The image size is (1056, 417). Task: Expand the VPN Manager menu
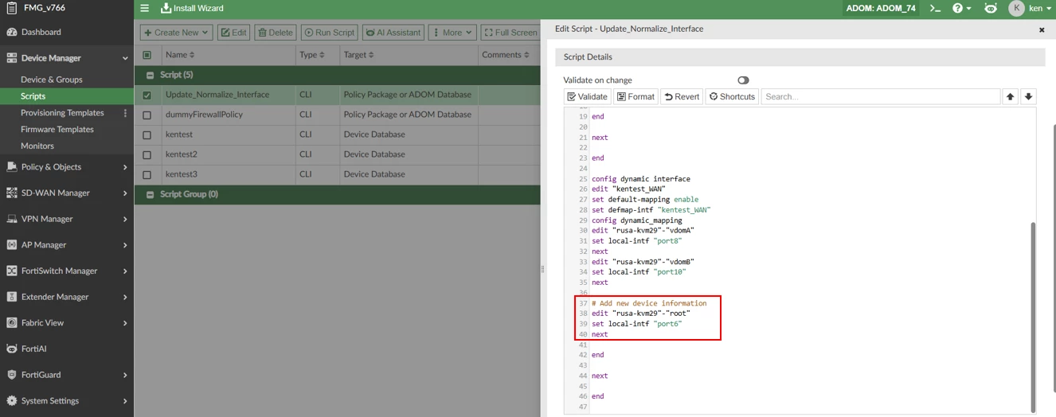125,219
